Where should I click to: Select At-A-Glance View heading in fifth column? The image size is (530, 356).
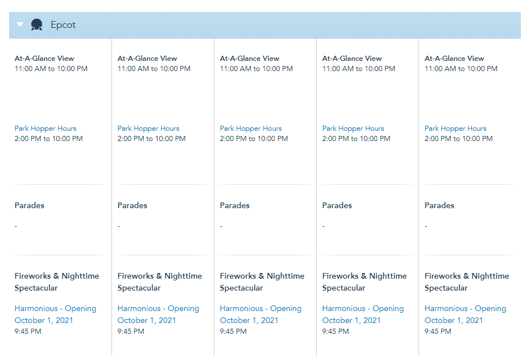454,58
